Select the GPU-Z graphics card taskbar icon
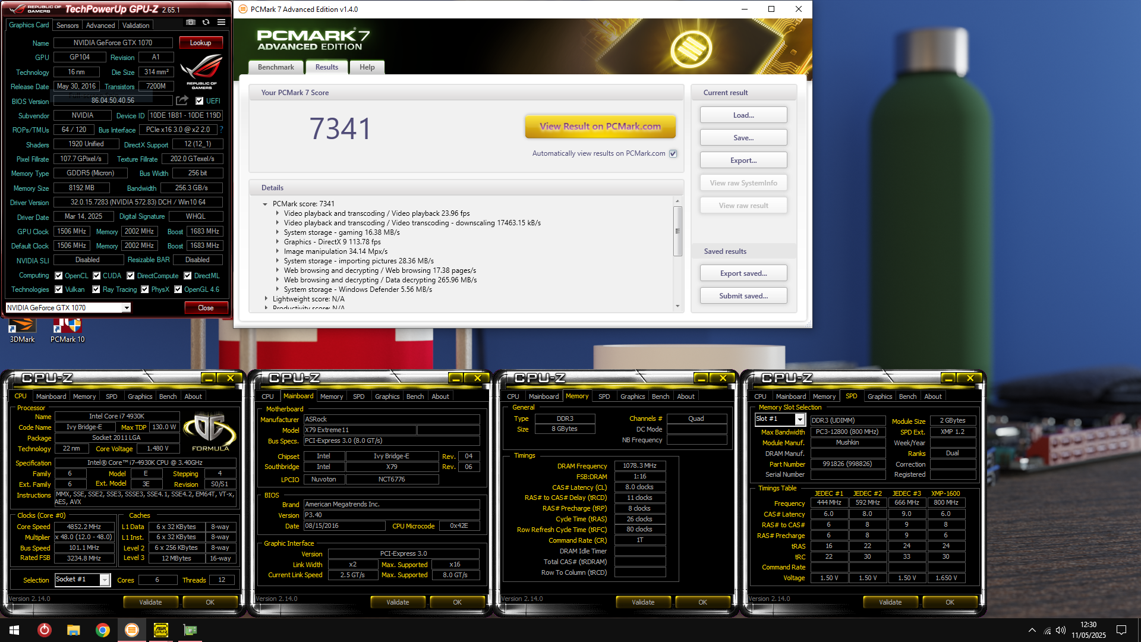Viewport: 1141px width, 642px height. point(190,630)
